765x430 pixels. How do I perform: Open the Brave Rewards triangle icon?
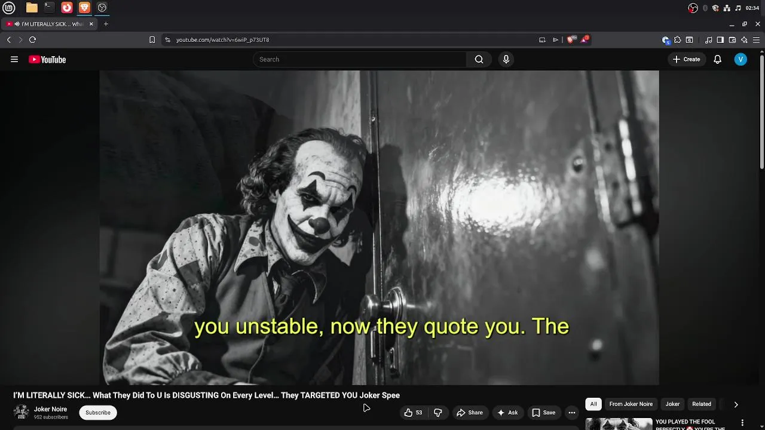pos(586,39)
